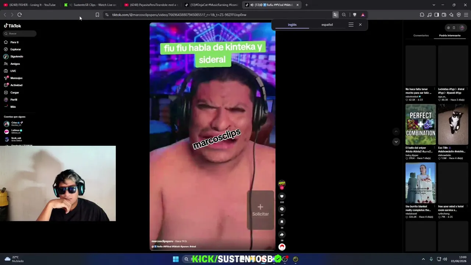The height and width of the screenshot is (265, 471).
Task: Open comments via speech bubble icon
Action: 282,209
